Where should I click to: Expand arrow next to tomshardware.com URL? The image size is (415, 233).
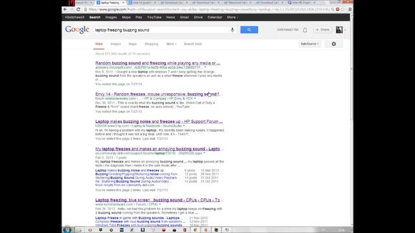[160, 205]
